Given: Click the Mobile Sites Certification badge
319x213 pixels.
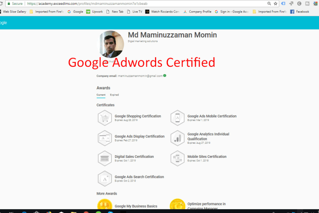Looking at the screenshot, I should (x=177, y=158).
